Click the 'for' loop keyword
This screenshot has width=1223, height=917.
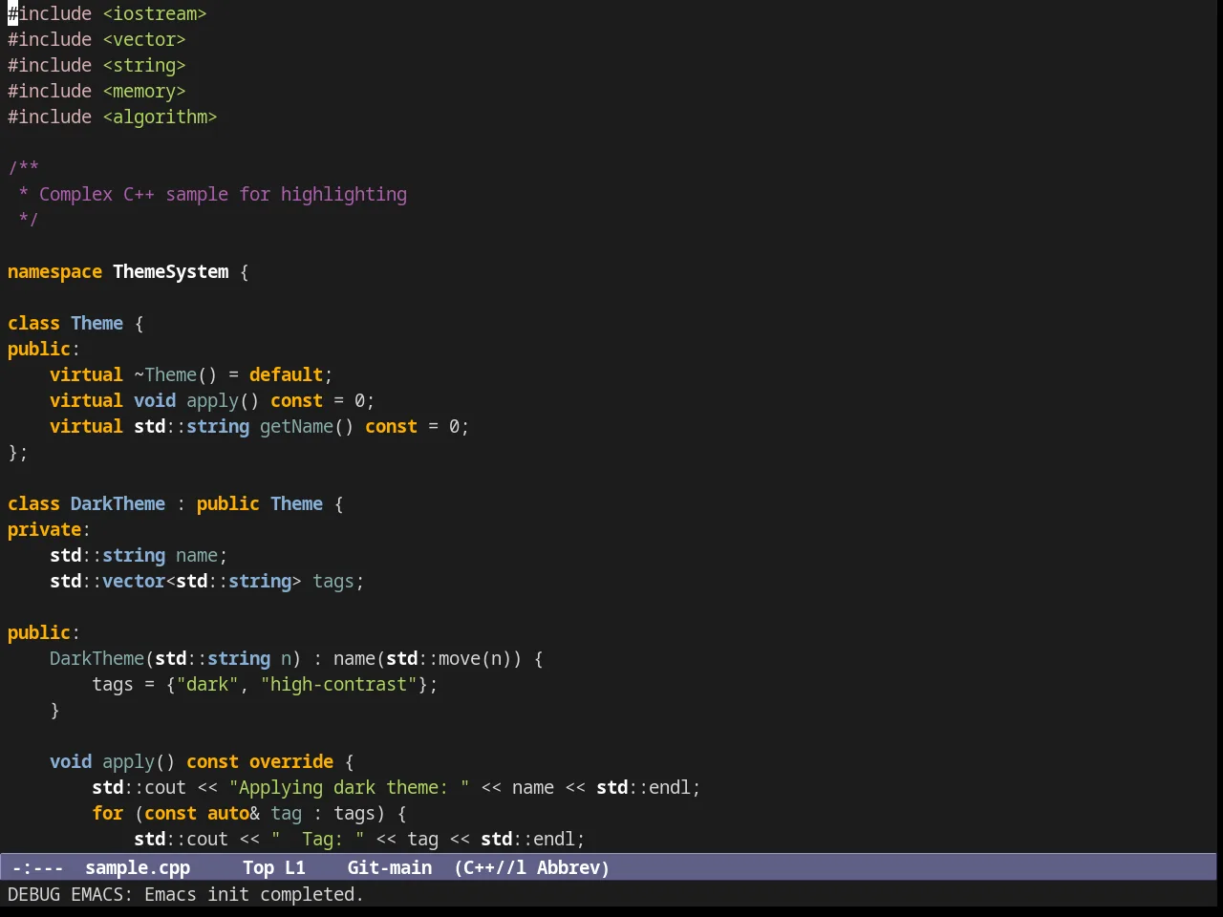[x=107, y=813]
